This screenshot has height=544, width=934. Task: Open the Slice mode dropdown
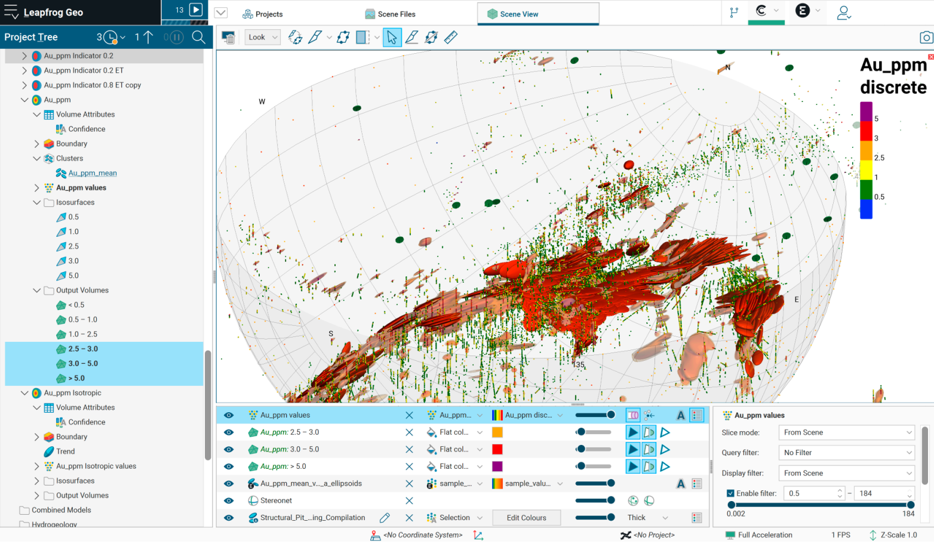coord(847,432)
